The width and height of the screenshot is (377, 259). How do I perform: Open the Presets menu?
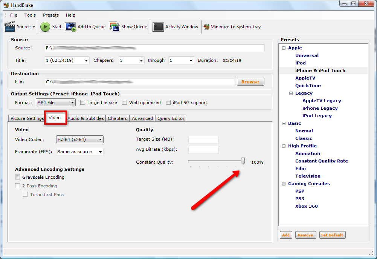(x=51, y=15)
